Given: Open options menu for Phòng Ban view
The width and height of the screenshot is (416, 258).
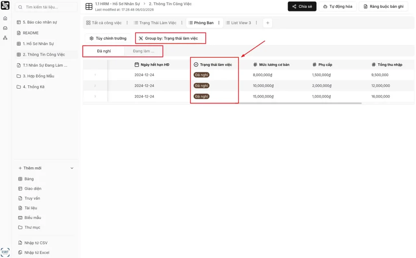Looking at the screenshot, I should (219, 23).
